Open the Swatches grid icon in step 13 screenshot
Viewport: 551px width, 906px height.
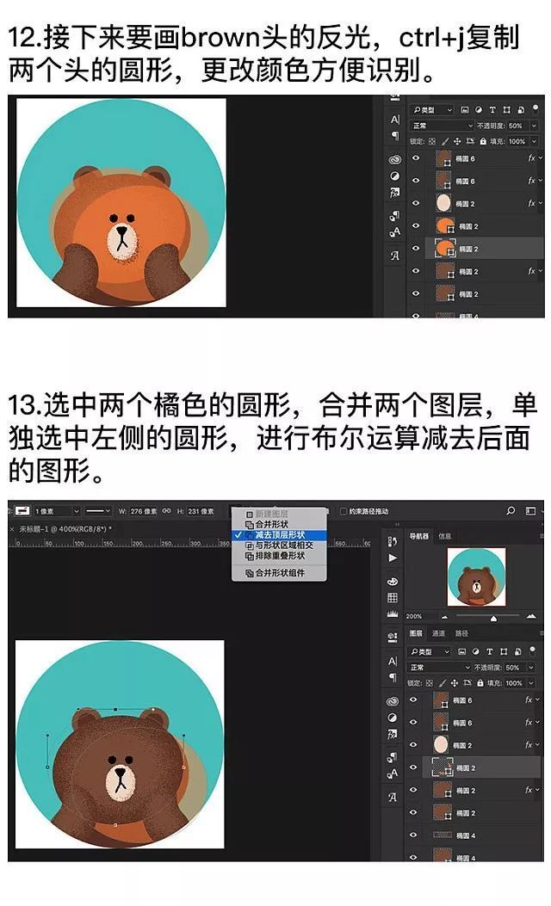click(x=393, y=597)
